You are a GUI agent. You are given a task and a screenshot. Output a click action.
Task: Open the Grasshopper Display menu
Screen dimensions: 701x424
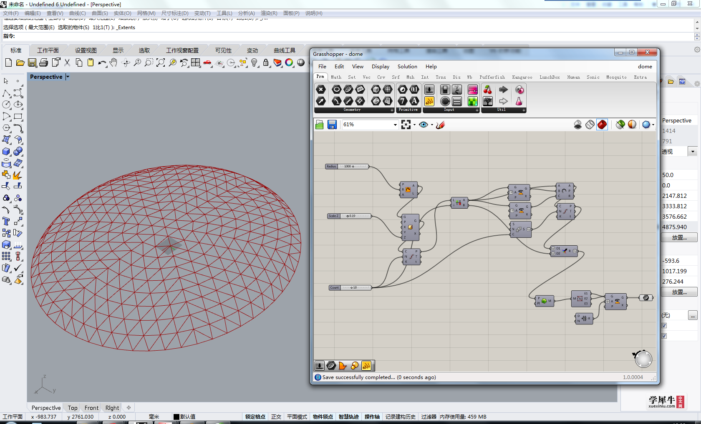381,66
